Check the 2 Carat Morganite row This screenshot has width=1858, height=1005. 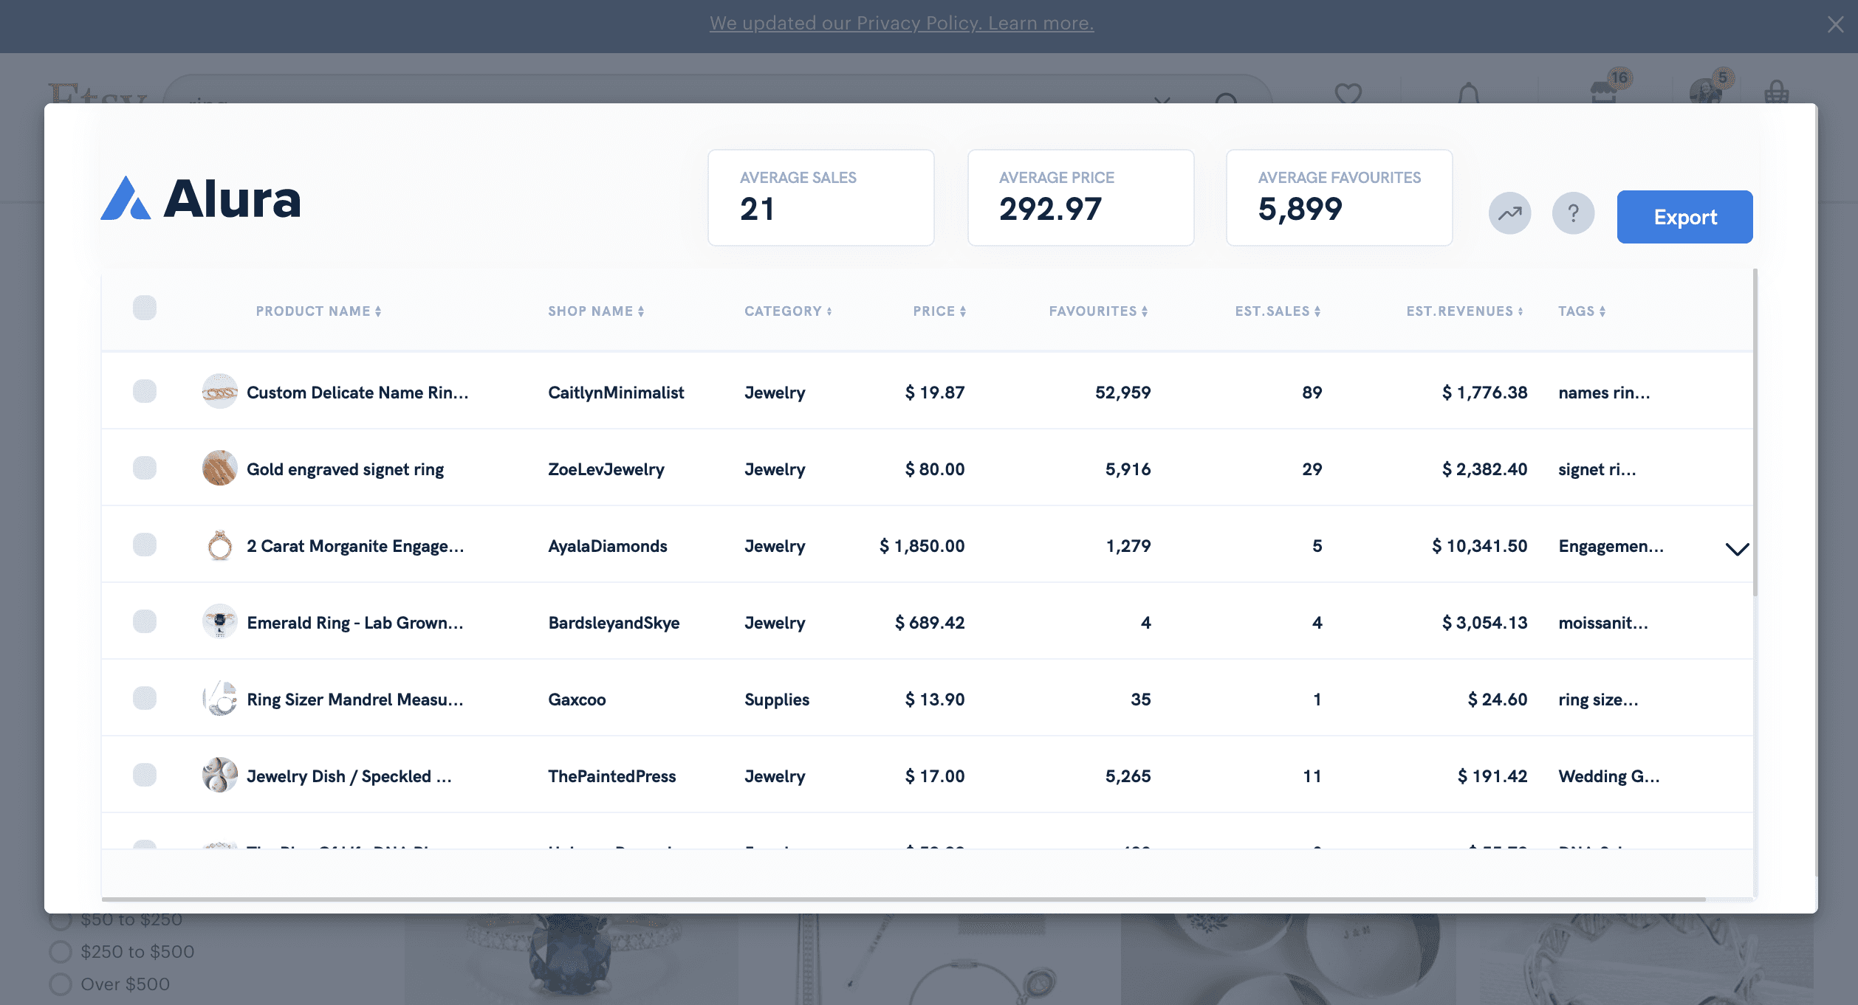(145, 545)
